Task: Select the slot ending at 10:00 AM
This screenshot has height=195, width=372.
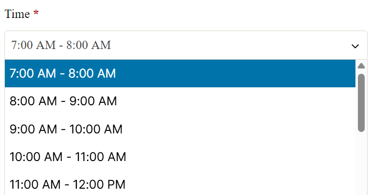Action: click(66, 130)
